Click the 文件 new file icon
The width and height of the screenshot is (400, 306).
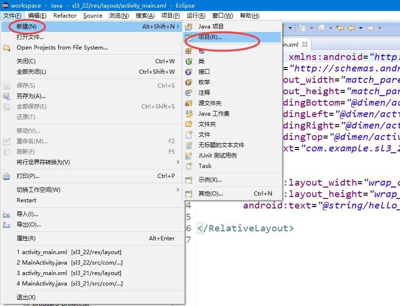pyautogui.click(x=189, y=135)
